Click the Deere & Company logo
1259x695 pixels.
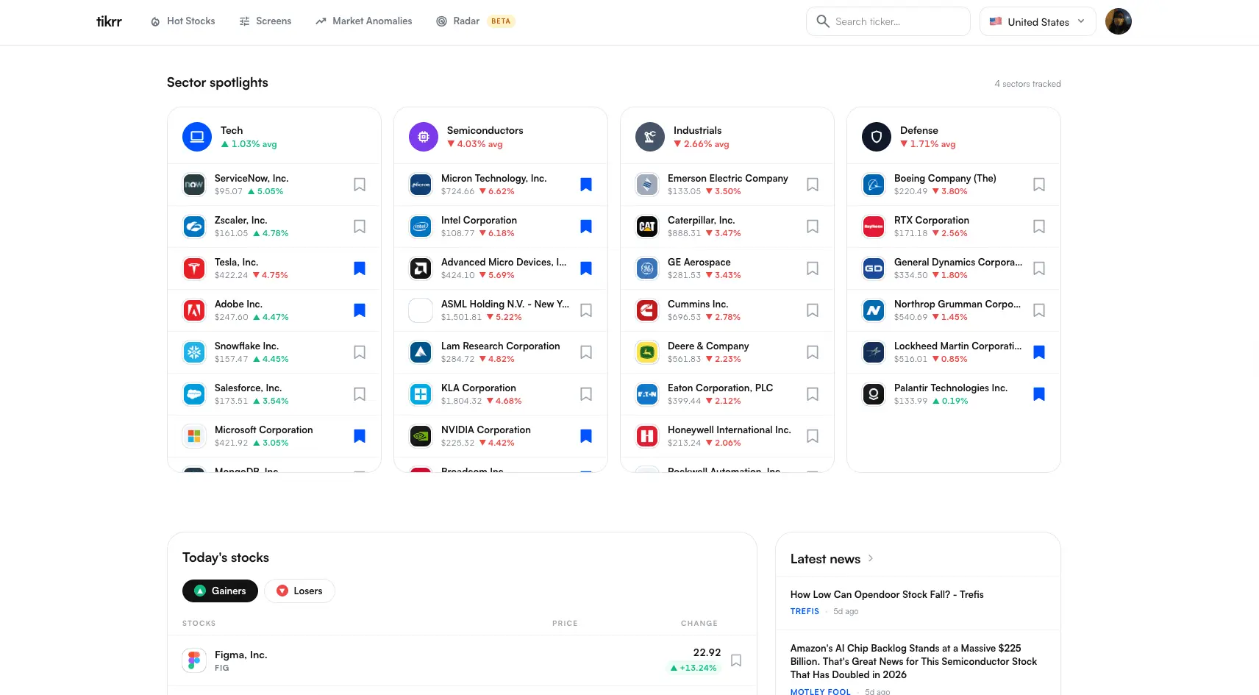click(x=647, y=352)
